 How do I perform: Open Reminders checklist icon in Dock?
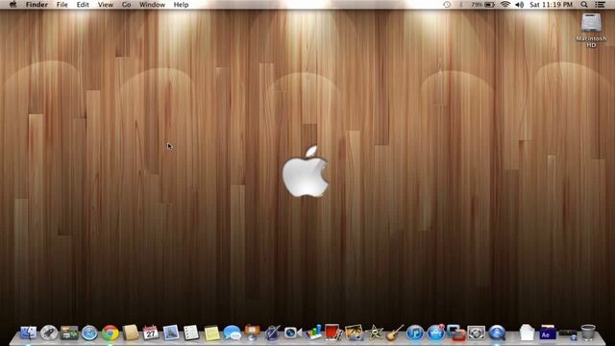coord(191,333)
